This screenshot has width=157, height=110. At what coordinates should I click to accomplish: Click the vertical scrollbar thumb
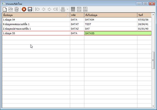click(x=153, y=60)
